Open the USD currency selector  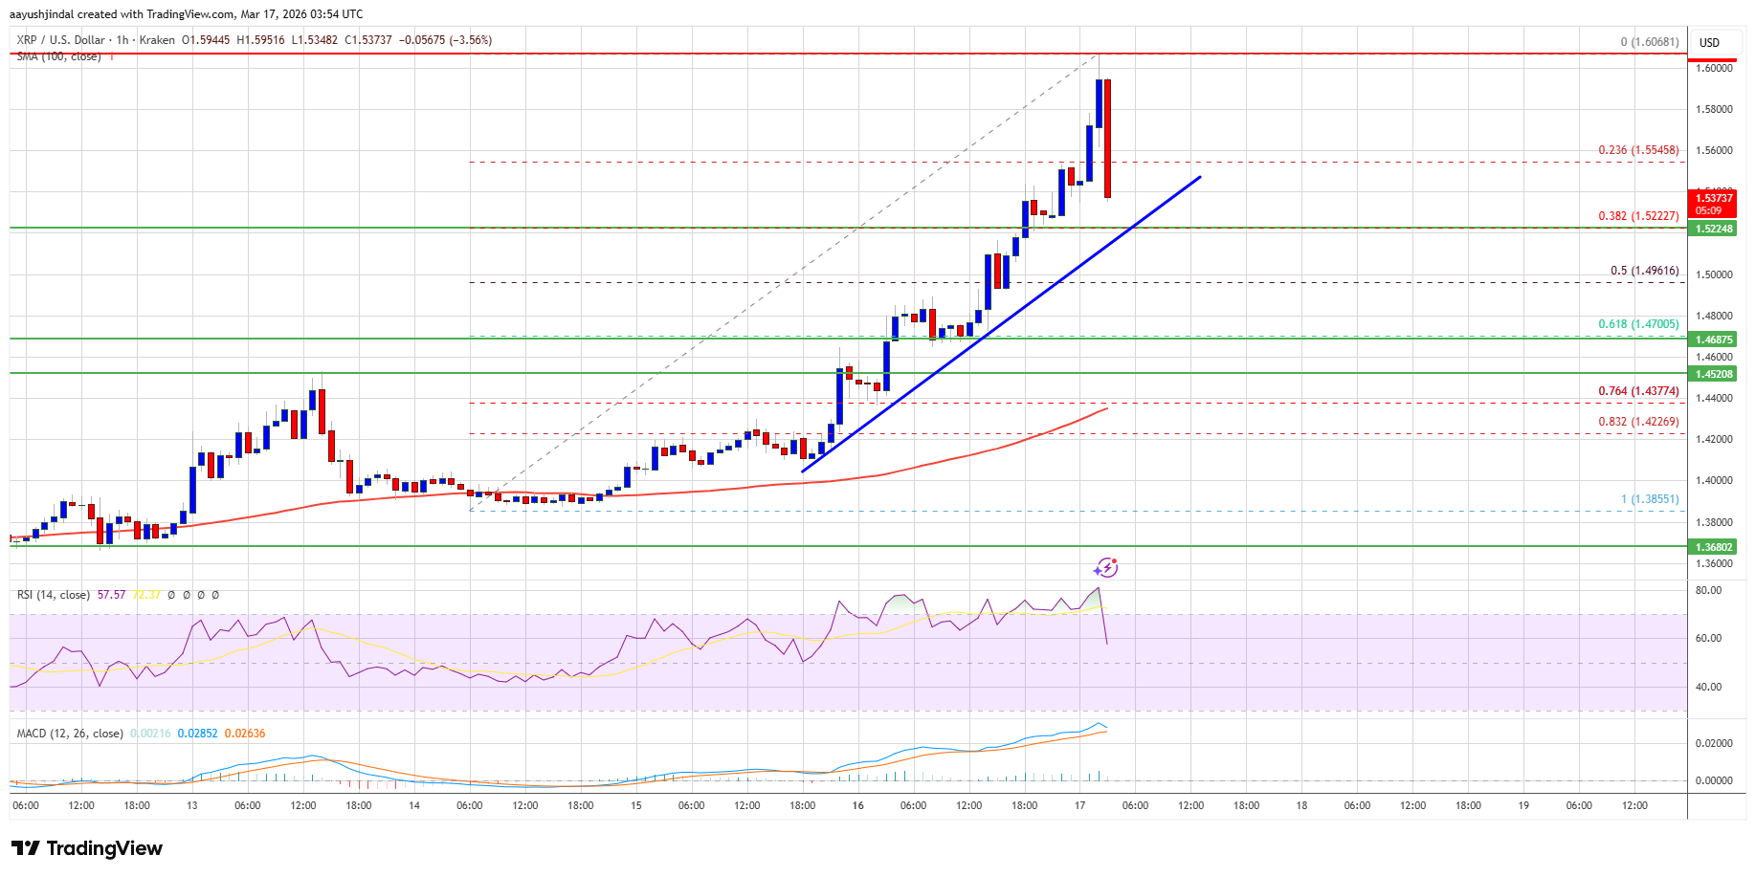click(x=1709, y=42)
